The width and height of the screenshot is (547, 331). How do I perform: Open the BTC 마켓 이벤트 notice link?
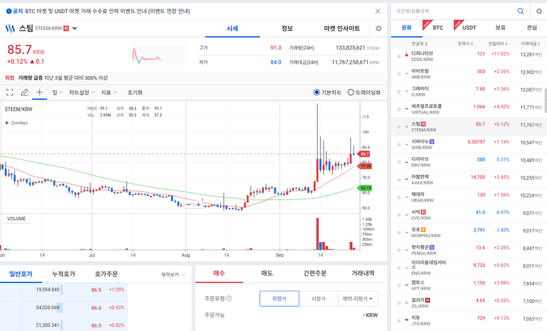pos(107,11)
